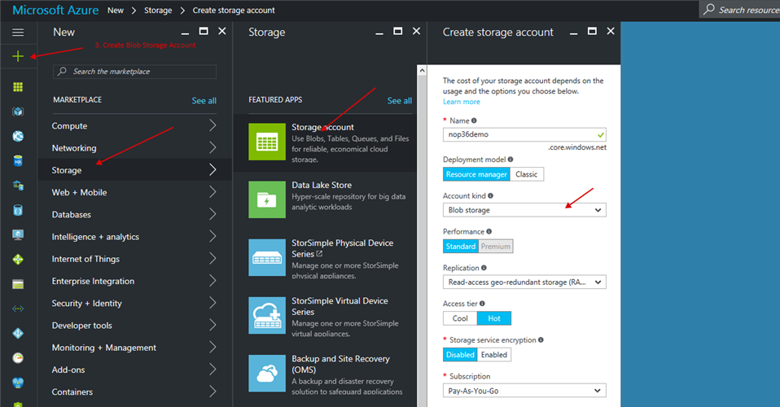Image resolution: width=780 pixels, height=407 pixels.
Task: Click the Search the marketplace field
Action: click(x=135, y=72)
